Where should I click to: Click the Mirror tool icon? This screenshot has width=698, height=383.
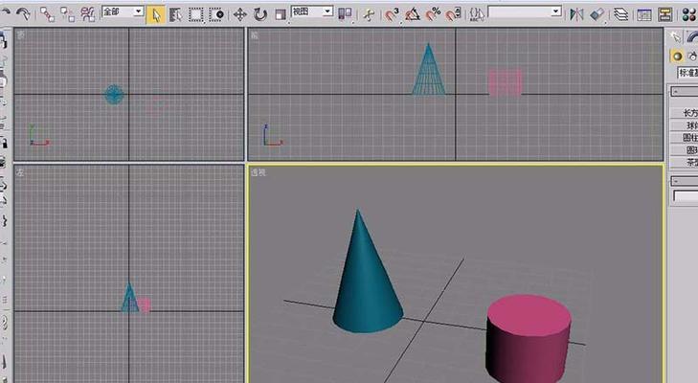click(x=576, y=14)
